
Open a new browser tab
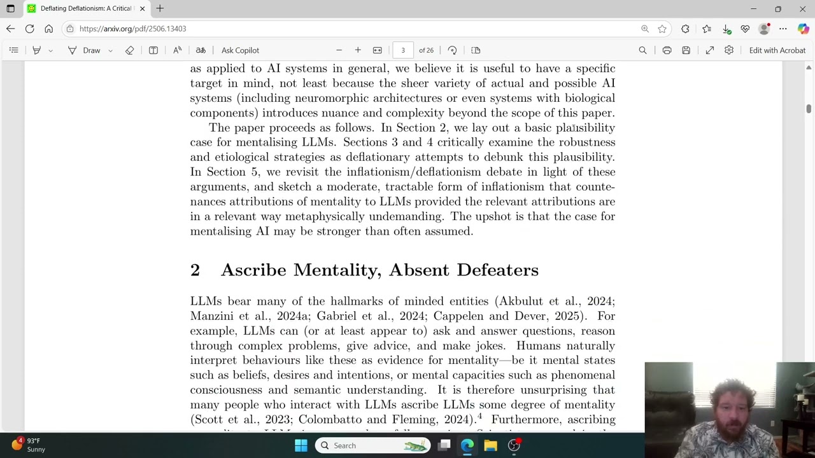[160, 8]
